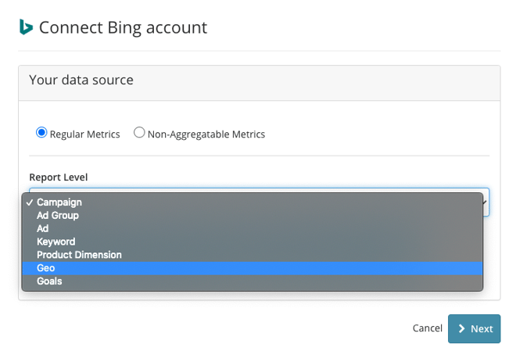
Task: Click the Cancel link
Action: pos(428,328)
